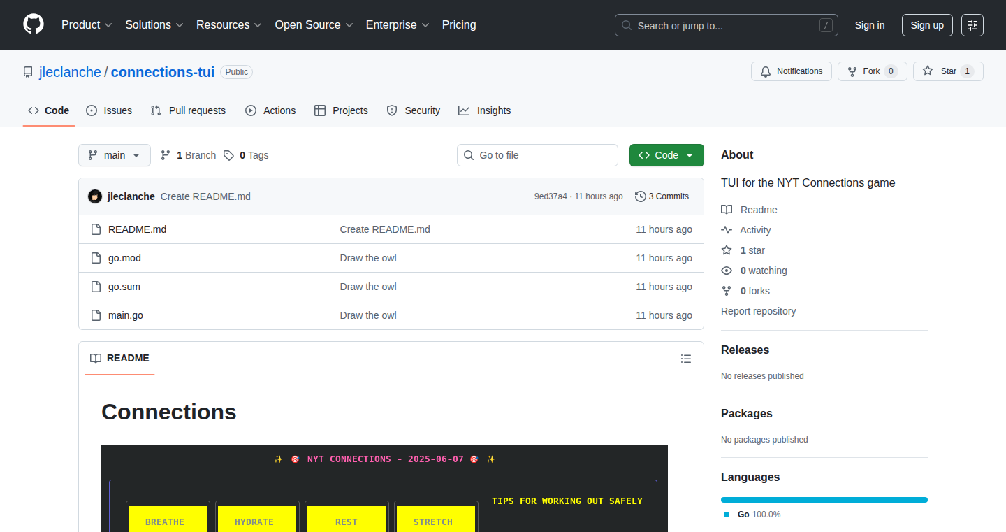
Task: Click the Fork button
Action: [873, 71]
